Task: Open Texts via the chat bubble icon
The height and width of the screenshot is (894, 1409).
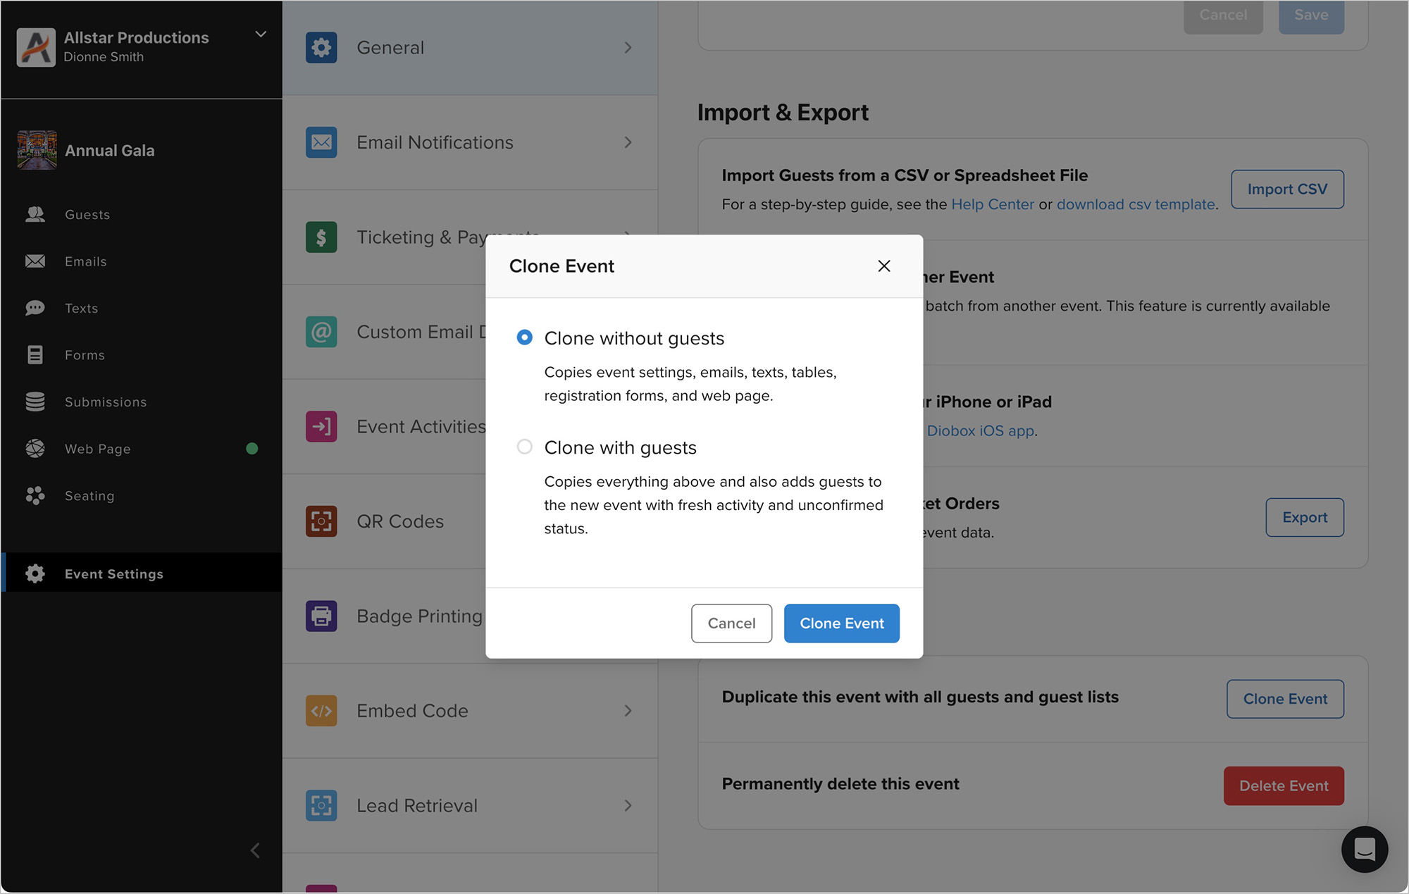Action: (35, 308)
